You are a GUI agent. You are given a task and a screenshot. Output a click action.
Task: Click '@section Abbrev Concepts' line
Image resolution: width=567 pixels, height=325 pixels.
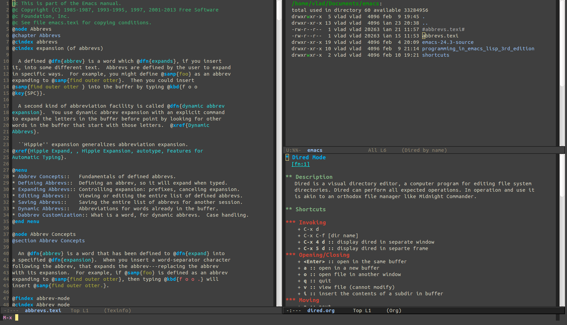pyautogui.click(x=48, y=241)
